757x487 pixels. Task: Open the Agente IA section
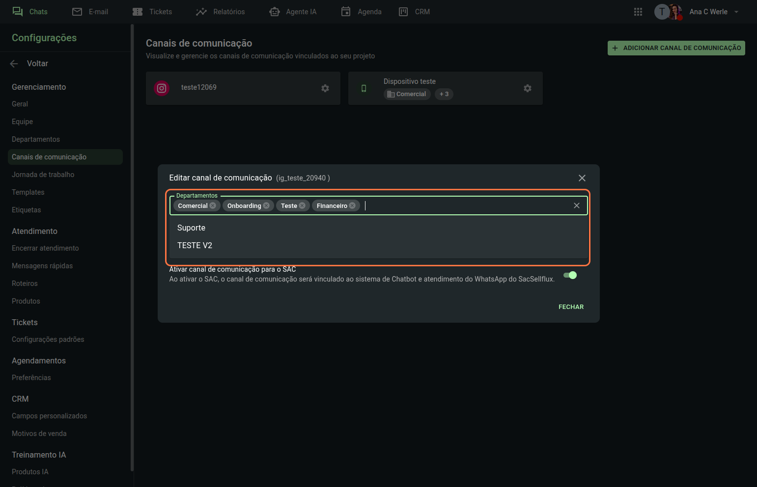(293, 12)
